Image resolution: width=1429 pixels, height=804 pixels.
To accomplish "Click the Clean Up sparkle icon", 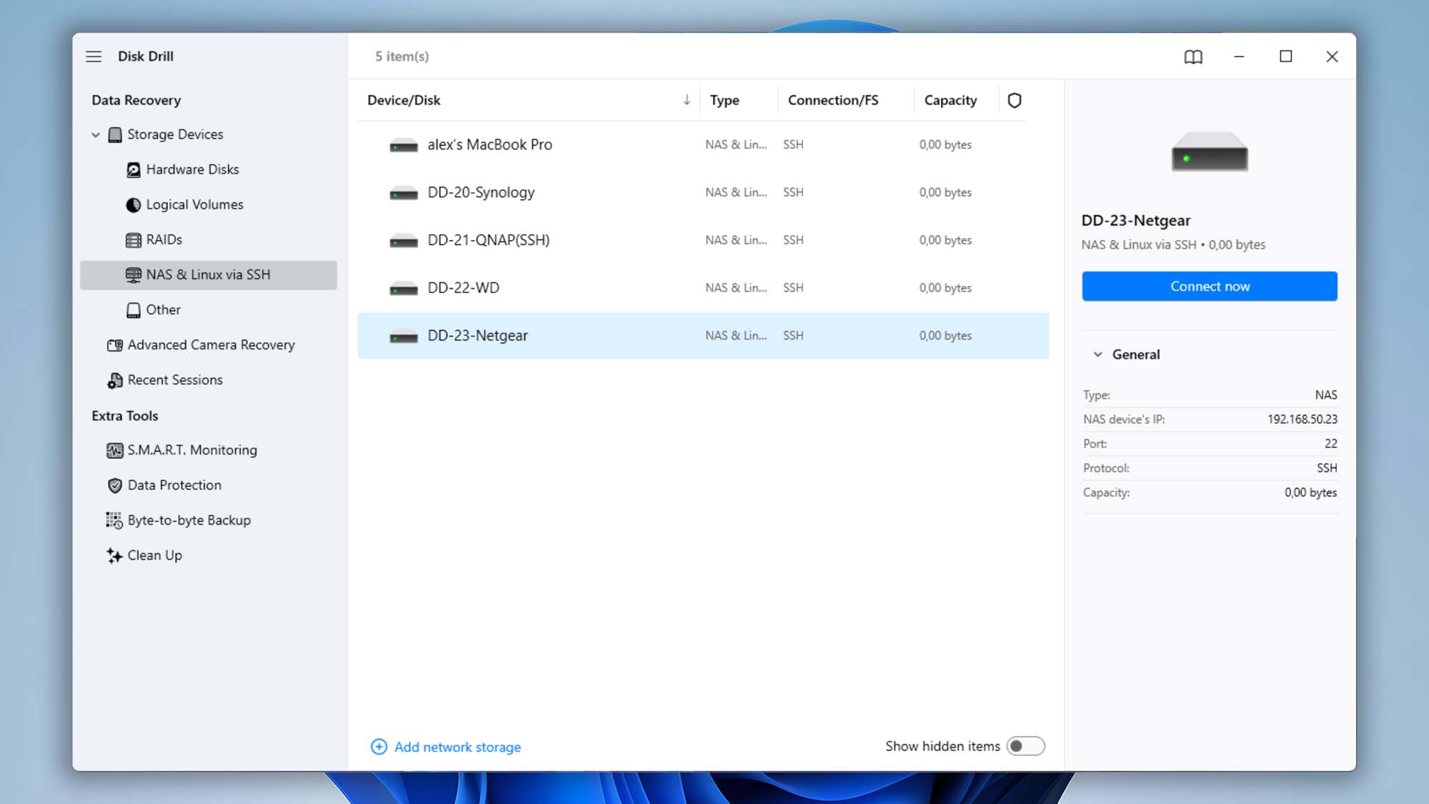I will [x=114, y=555].
